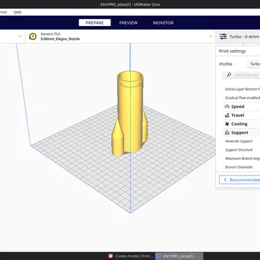The width and height of the screenshot is (260, 260).
Task: Click the extruder 1 material icon
Action: [x=32, y=36]
